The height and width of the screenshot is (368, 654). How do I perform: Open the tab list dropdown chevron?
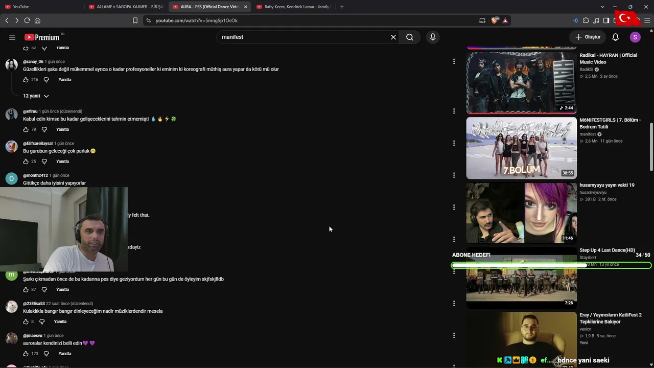click(x=601, y=7)
